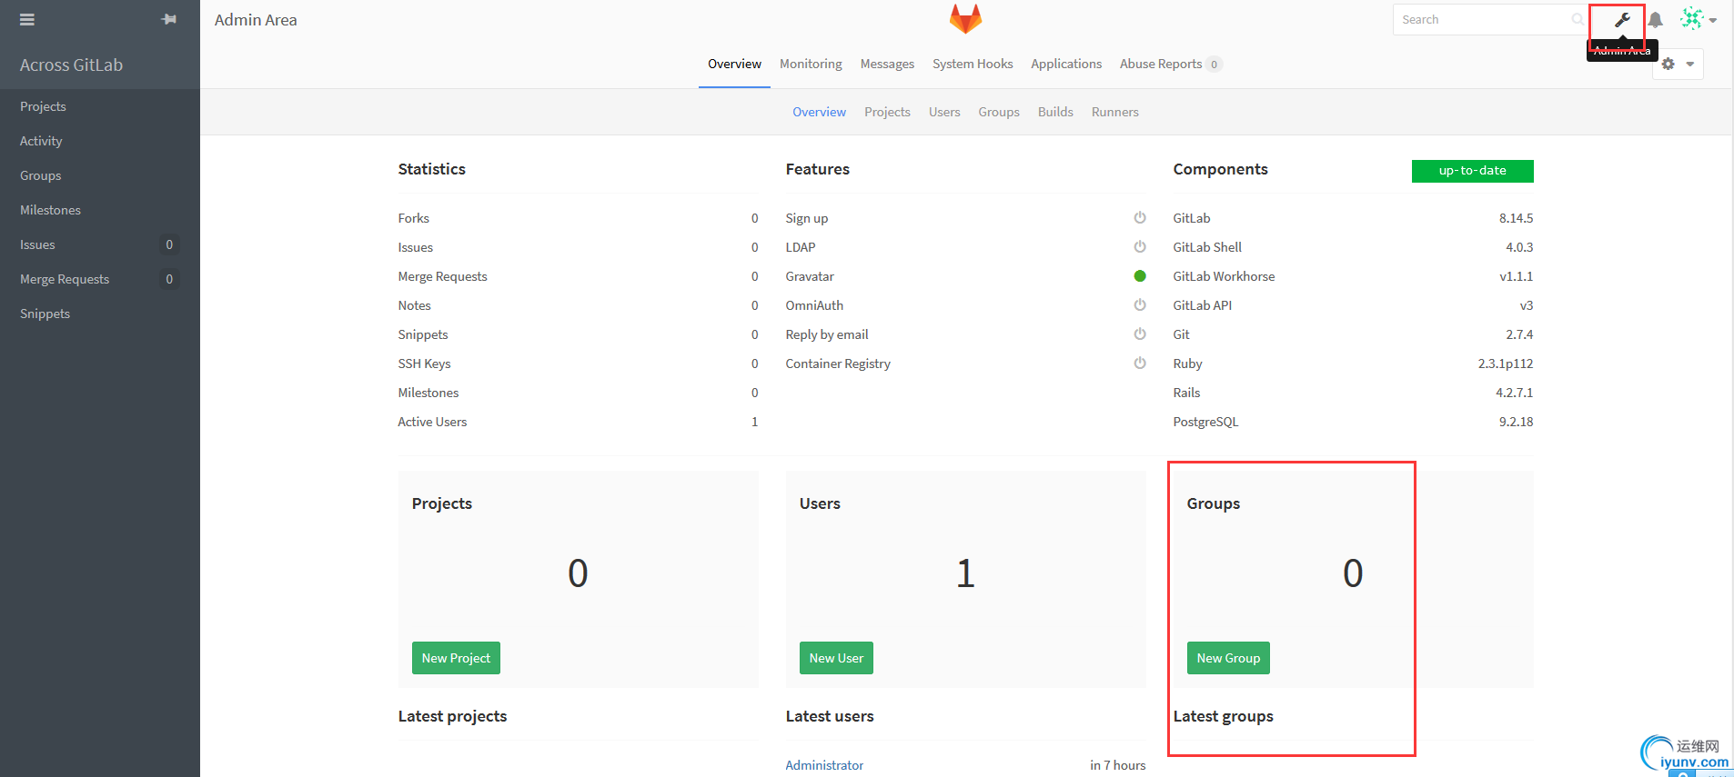
Task: Click the Active Users statistic label
Action: click(x=432, y=422)
